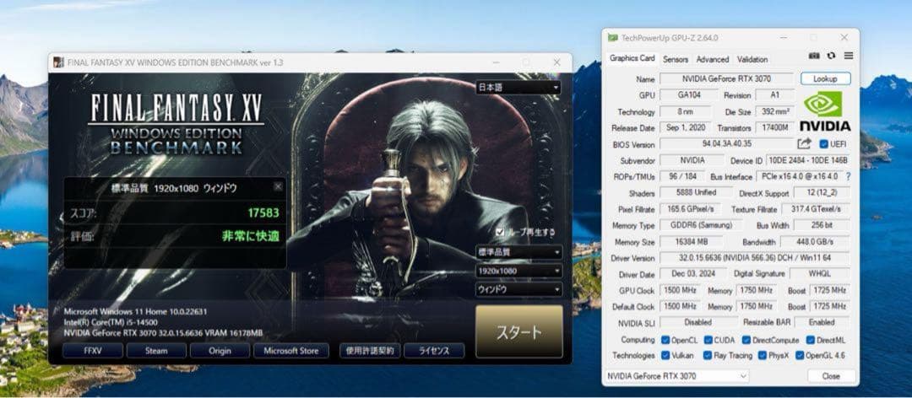The width and height of the screenshot is (912, 398).
Task: Click the Driver Version field
Action: 754,258
